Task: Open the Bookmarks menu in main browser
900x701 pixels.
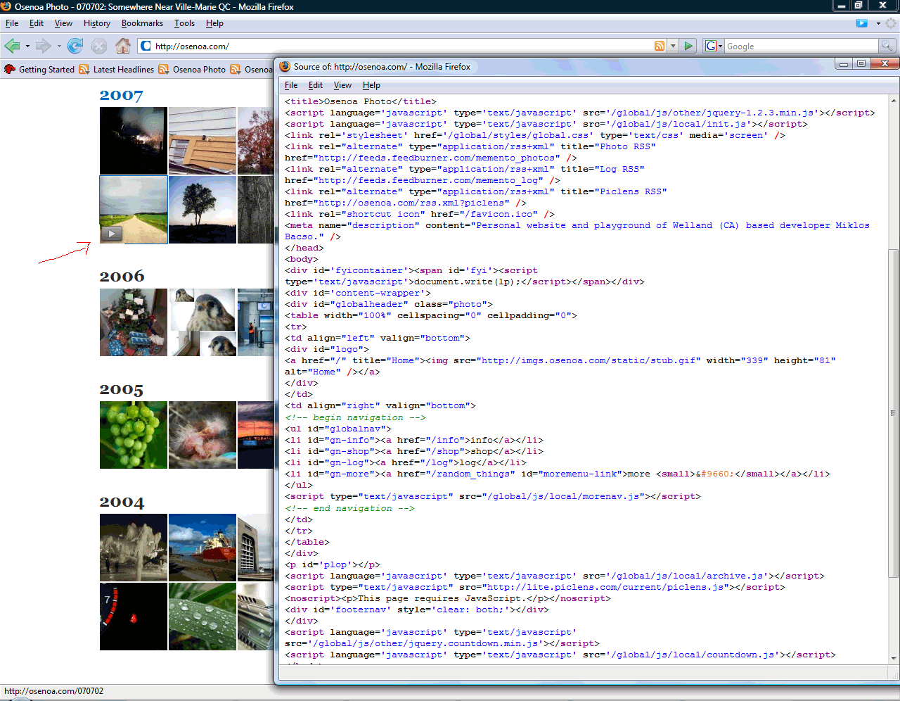Action: 142,23
